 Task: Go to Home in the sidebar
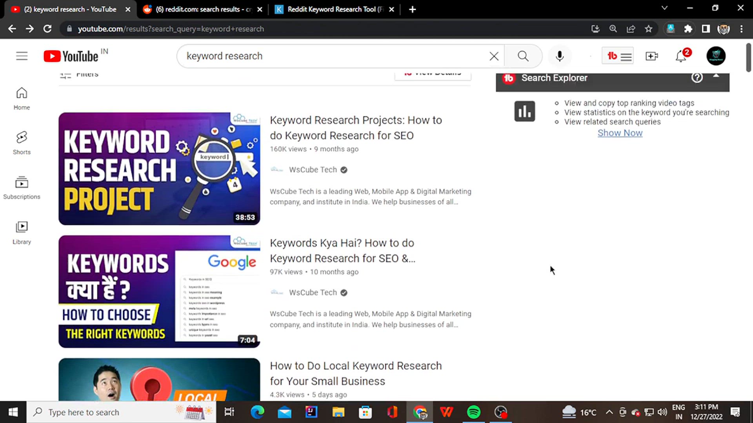point(22,99)
